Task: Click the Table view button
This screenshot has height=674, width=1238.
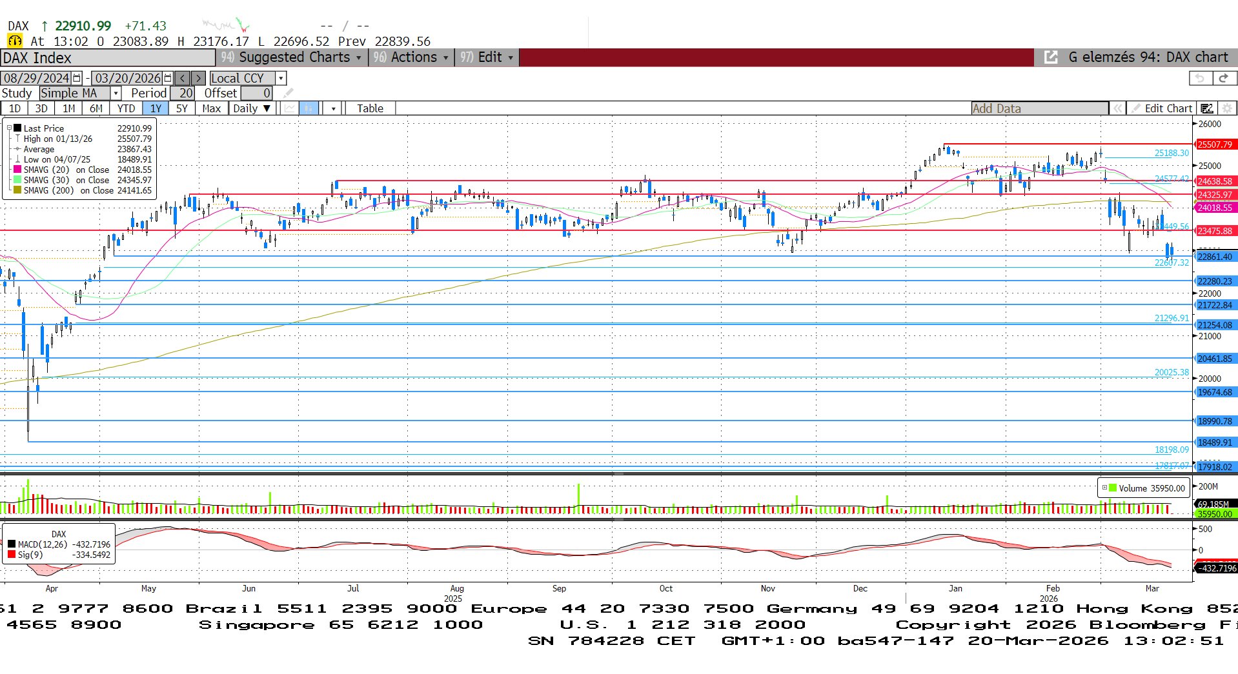Action: 370,108
